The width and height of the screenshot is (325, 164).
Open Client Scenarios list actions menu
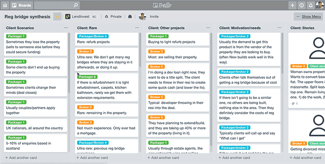(x=66, y=28)
